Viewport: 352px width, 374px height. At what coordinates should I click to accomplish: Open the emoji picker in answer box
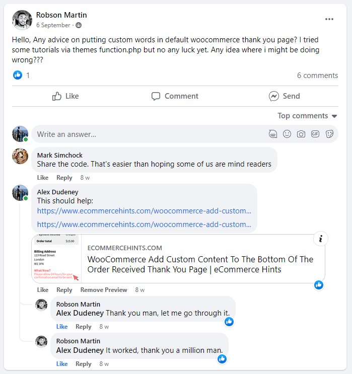[287, 134]
